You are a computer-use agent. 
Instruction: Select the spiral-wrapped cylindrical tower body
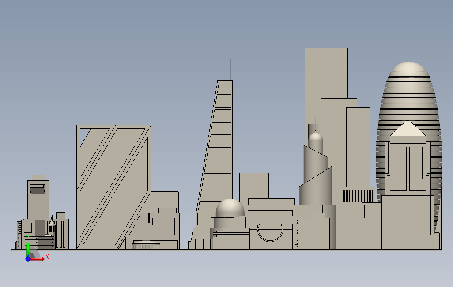point(315,176)
